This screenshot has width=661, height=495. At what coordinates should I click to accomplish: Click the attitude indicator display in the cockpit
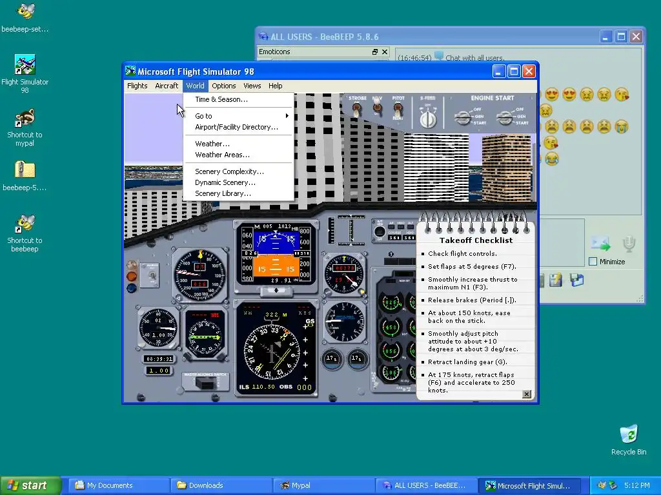276,254
